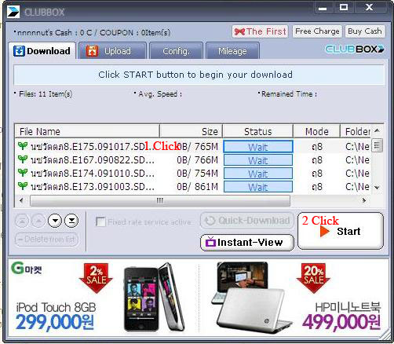The width and height of the screenshot is (394, 344).
Task: Enable the Fixed rate service active checkbox
Action: (x=100, y=221)
